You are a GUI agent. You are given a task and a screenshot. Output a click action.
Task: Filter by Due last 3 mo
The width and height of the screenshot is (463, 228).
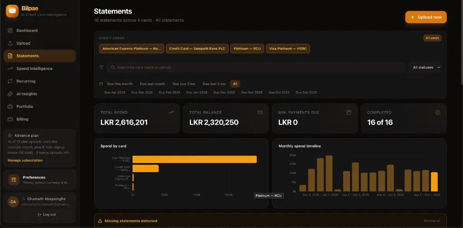[214, 84]
